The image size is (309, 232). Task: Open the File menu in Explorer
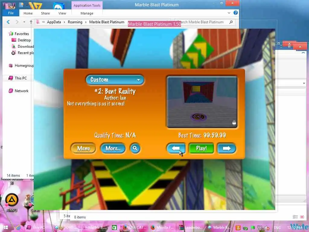tap(11, 13)
